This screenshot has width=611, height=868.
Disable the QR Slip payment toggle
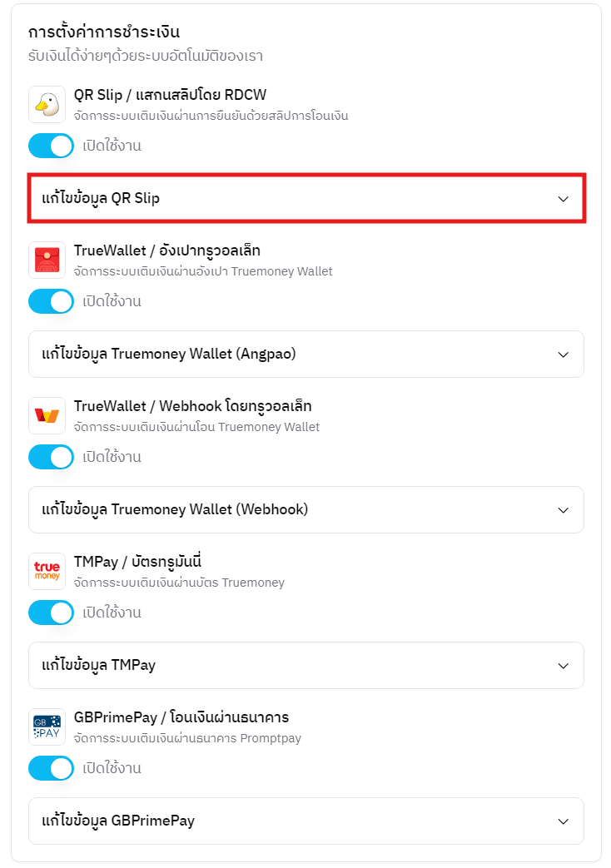[52, 146]
